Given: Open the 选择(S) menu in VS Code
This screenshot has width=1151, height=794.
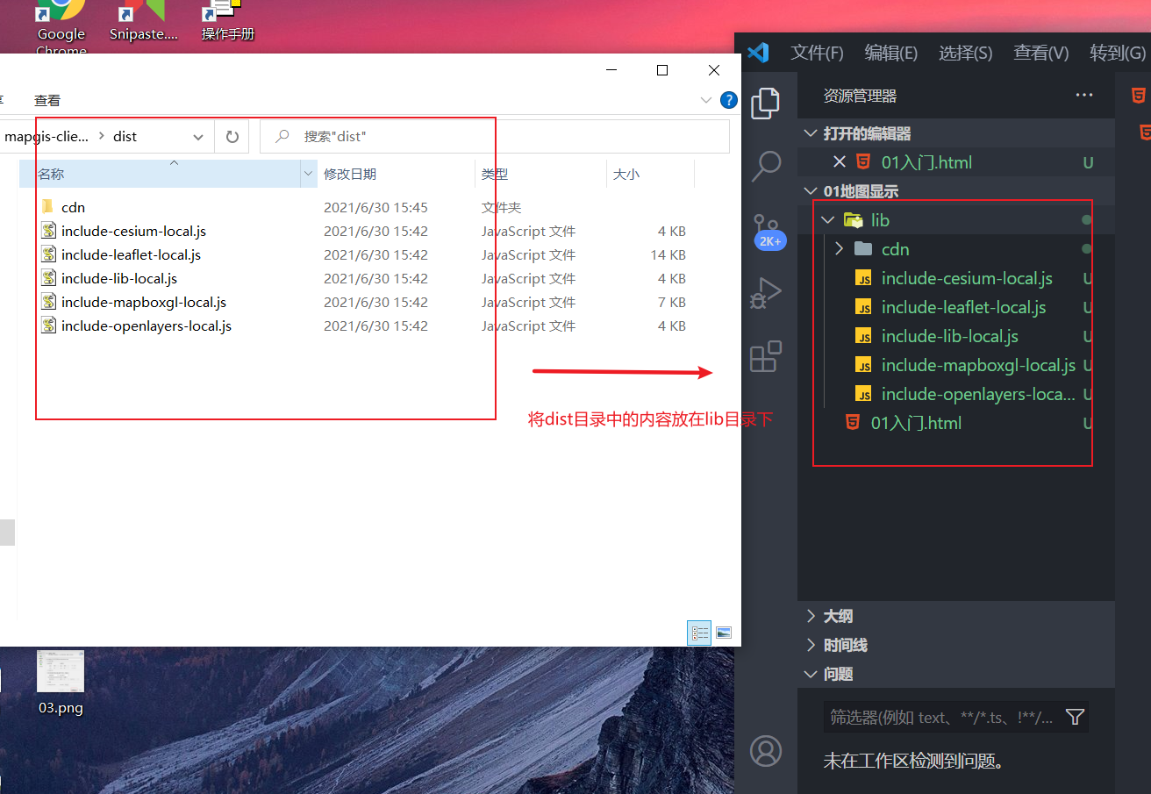Looking at the screenshot, I should pos(965,53).
